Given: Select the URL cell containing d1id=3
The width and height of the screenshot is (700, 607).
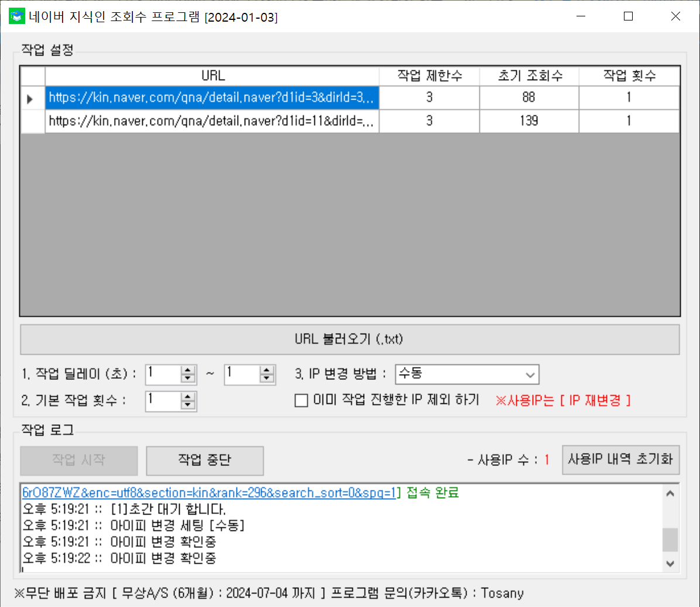Looking at the screenshot, I should click(212, 98).
